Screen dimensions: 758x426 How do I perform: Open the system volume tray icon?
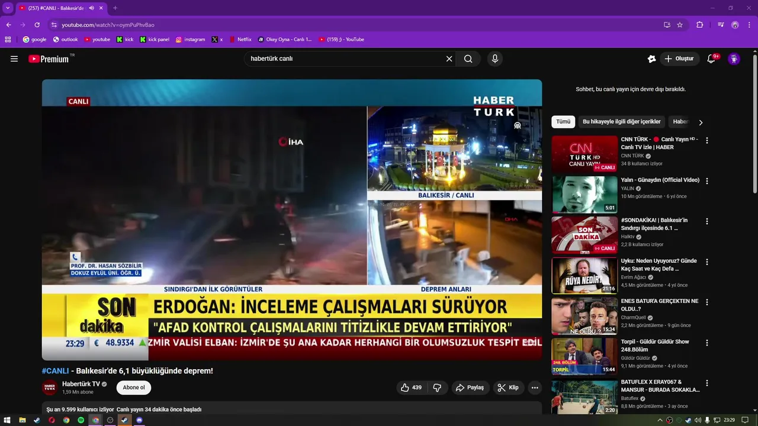pyautogui.click(x=698, y=420)
